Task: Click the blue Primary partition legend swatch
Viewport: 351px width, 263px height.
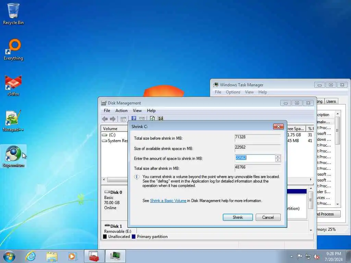Action: 133,237
